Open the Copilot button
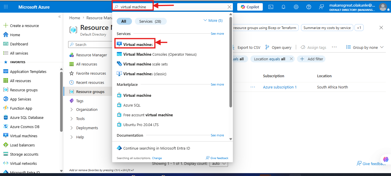Image resolution: width=391 pixels, height=176 pixels. click(250, 7)
